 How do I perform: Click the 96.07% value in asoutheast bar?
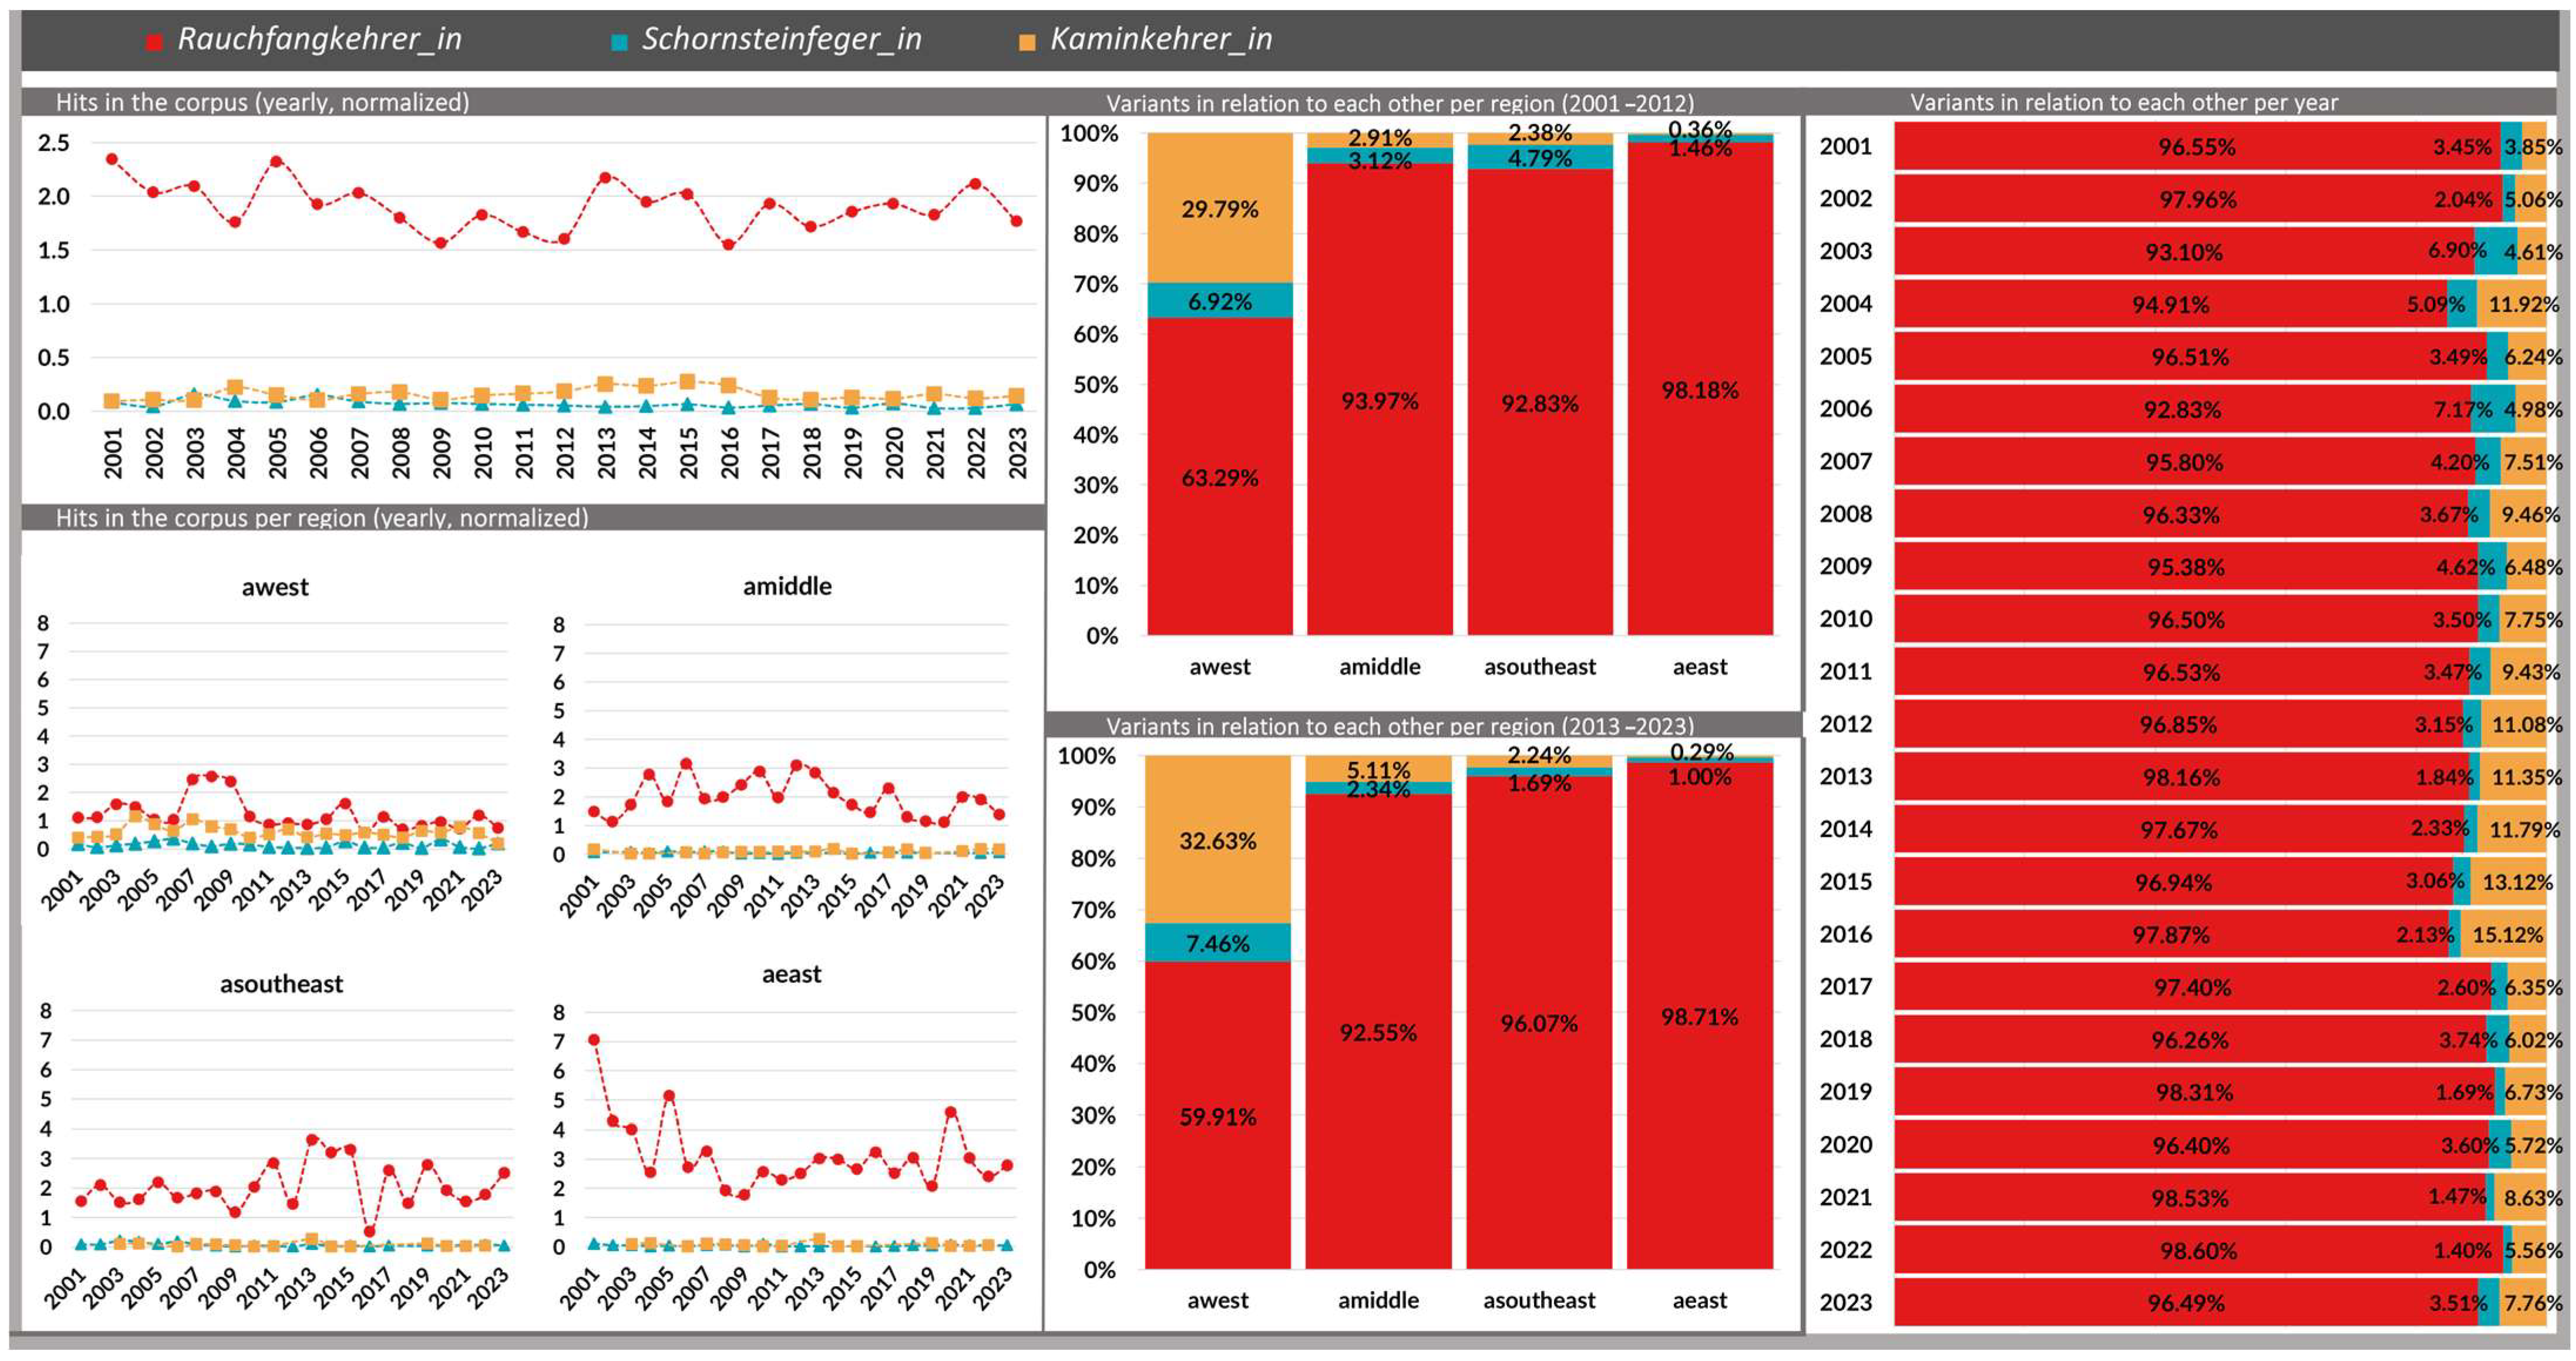(1539, 1024)
